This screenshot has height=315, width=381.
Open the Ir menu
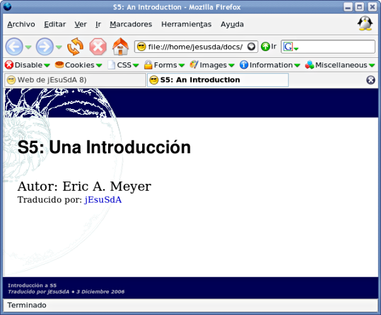[98, 25]
